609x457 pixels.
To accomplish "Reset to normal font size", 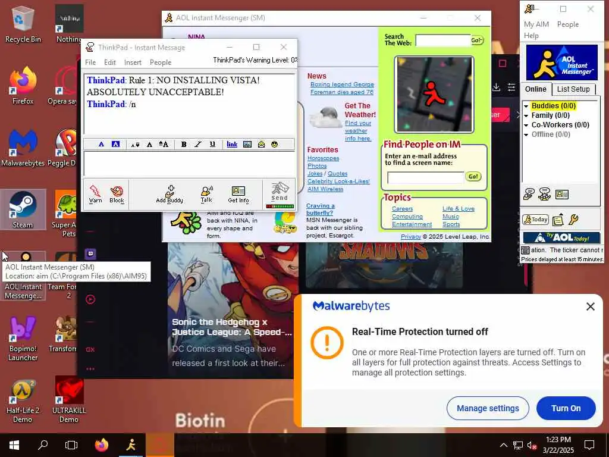I will point(149,145).
